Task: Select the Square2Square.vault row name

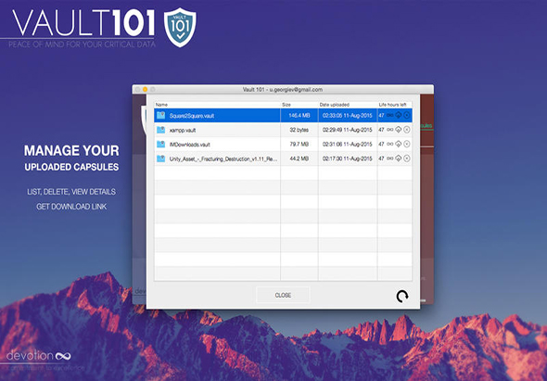Action: [x=192, y=116]
